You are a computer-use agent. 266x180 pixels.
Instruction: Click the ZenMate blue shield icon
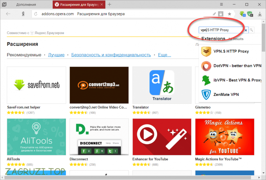(206, 94)
